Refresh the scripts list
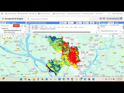This screenshot has height=93, width=124. pos(22,26)
